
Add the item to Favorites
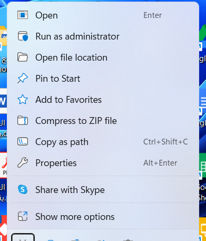coord(103,100)
